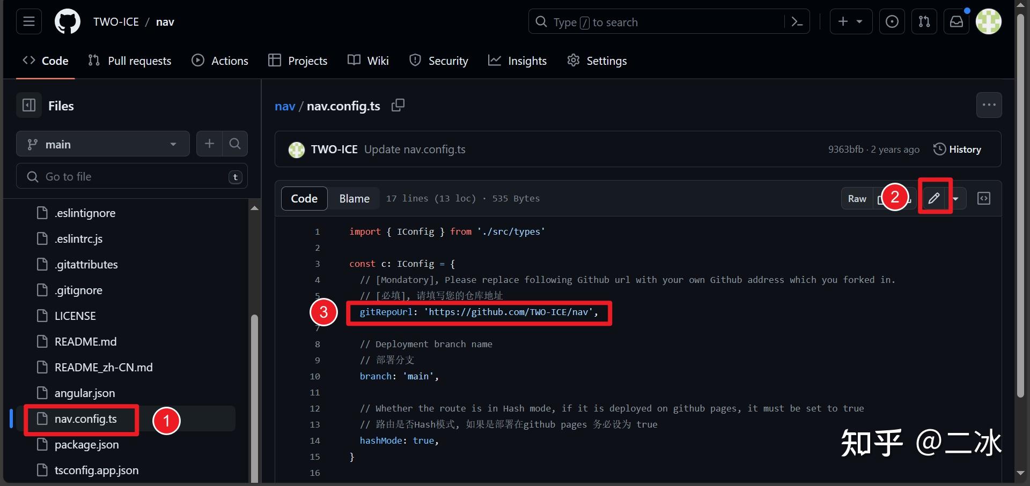Click the nav breadcrumb link
Image resolution: width=1030 pixels, height=486 pixels.
pos(285,106)
